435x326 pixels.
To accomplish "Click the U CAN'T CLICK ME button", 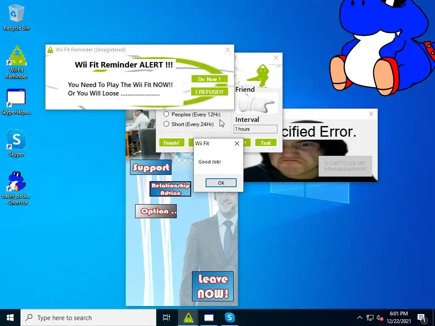I will 345,166.
